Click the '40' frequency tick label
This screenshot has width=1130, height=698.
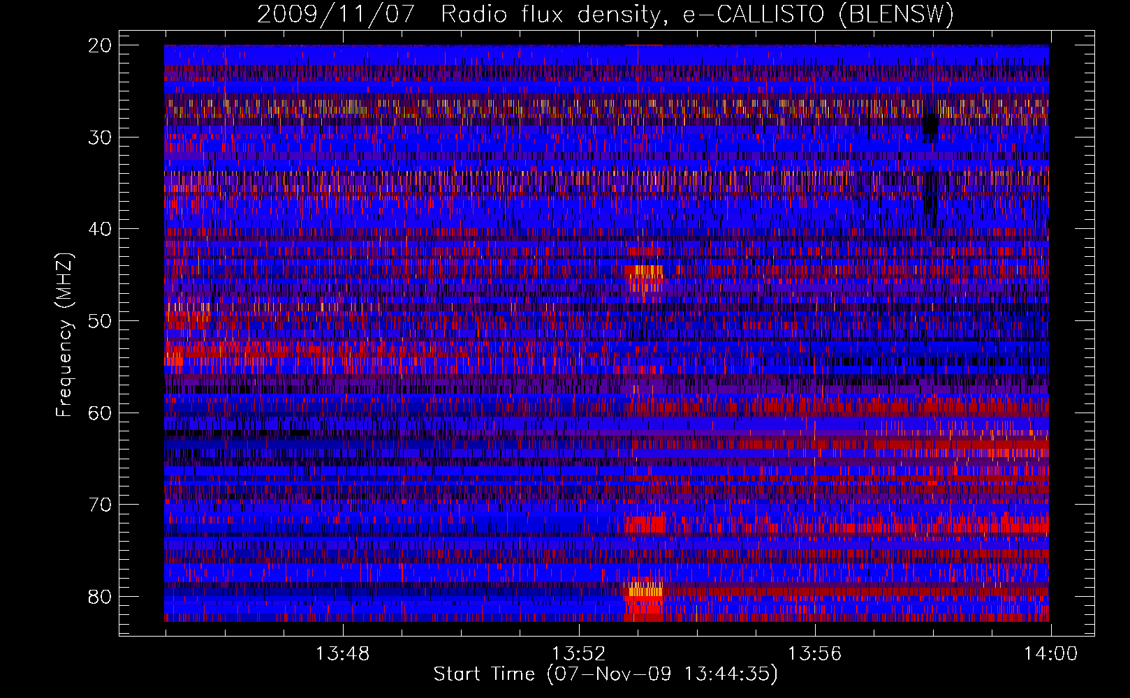(101, 229)
